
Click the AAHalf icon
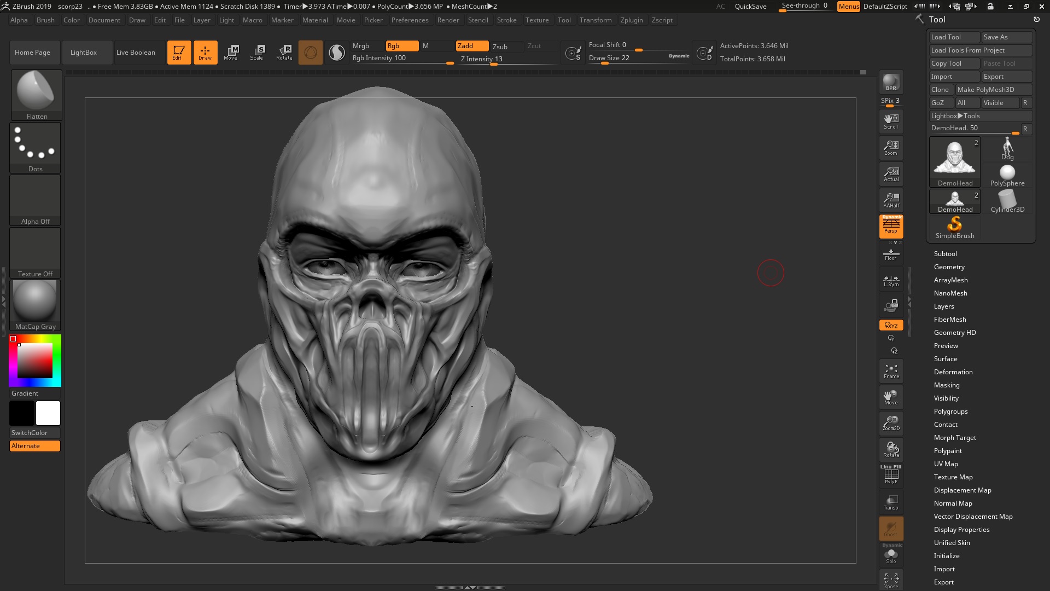[x=891, y=200]
